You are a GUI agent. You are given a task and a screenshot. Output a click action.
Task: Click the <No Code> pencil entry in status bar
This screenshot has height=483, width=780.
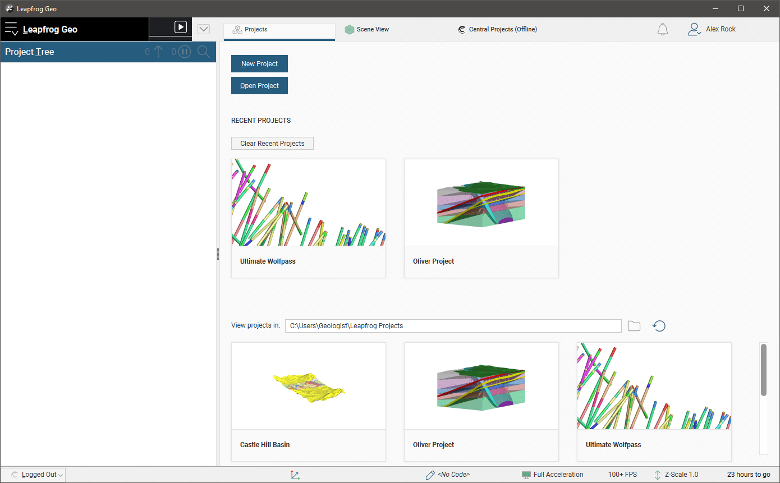(x=447, y=475)
